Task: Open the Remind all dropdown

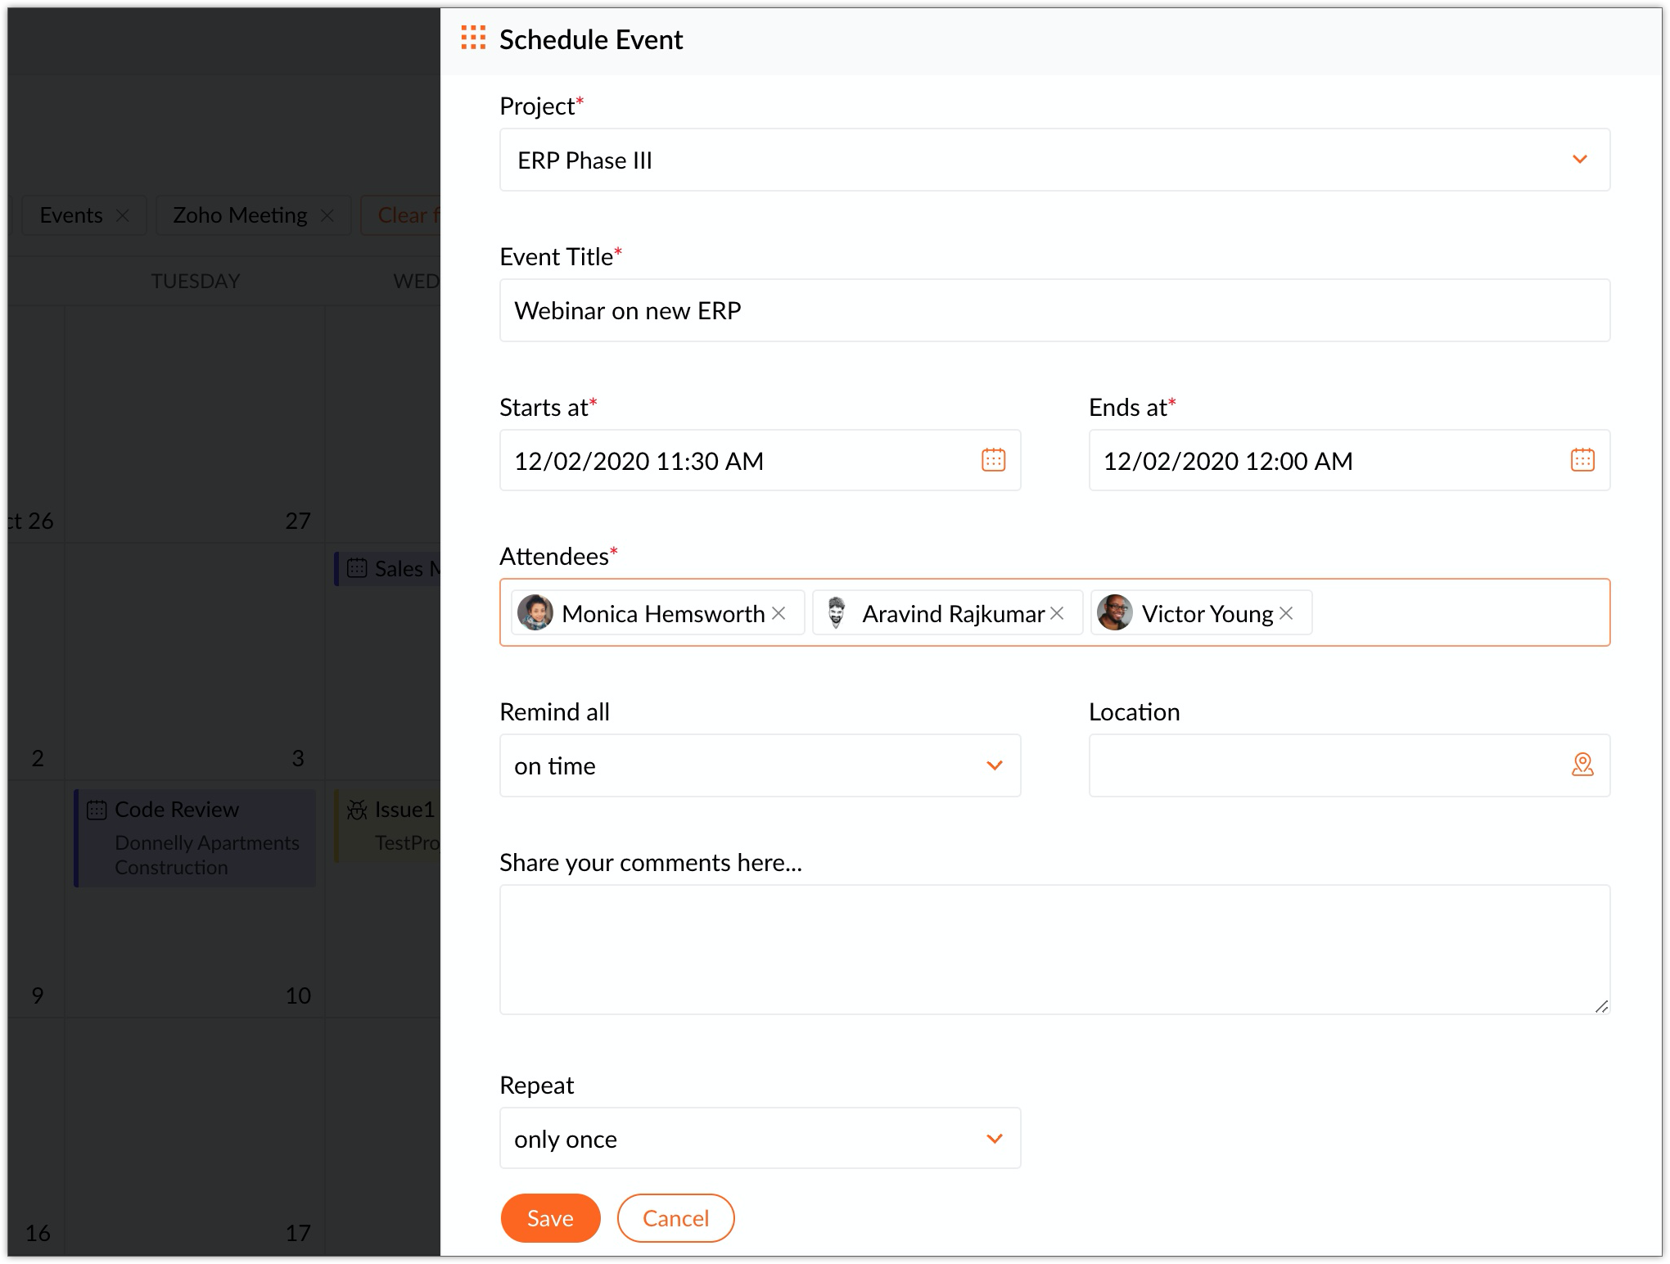Action: [994, 765]
